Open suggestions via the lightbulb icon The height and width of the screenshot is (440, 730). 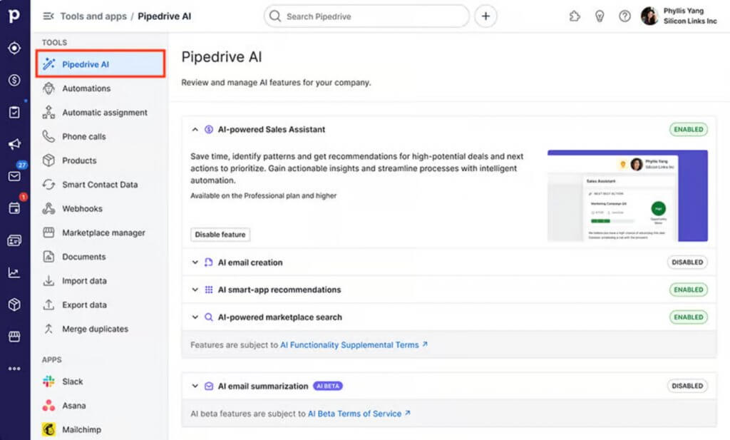click(x=600, y=16)
